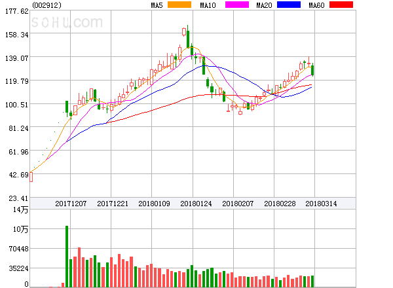Screen dimensions: 393x288
Task: Click the 42.69 price axis label
Action: (18, 175)
